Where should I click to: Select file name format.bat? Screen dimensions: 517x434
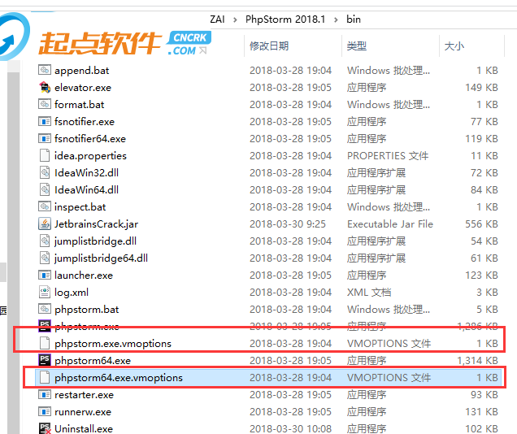[x=79, y=105]
